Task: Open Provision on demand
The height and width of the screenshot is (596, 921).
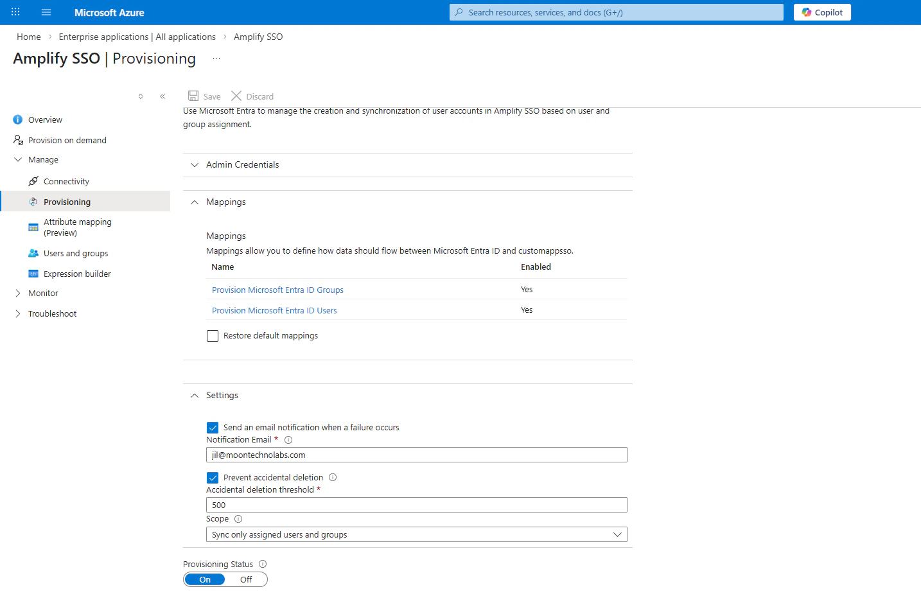Action: [67, 140]
